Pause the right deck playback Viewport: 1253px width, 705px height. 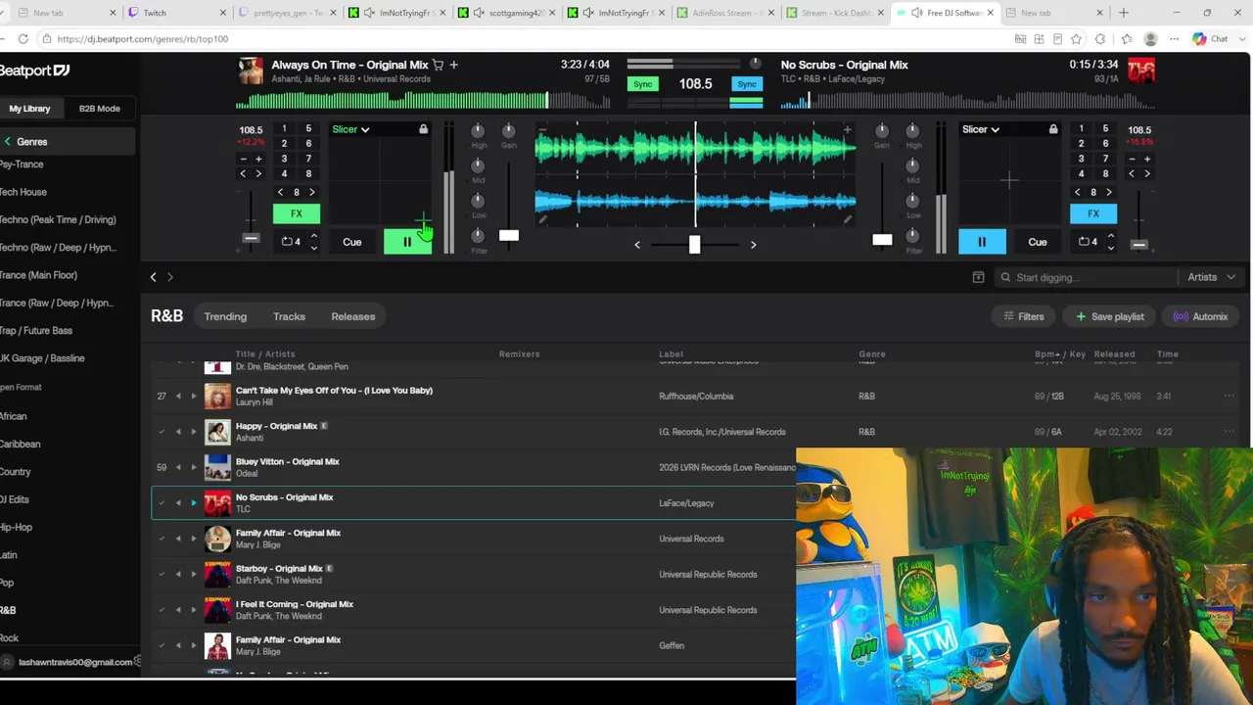[x=982, y=242]
